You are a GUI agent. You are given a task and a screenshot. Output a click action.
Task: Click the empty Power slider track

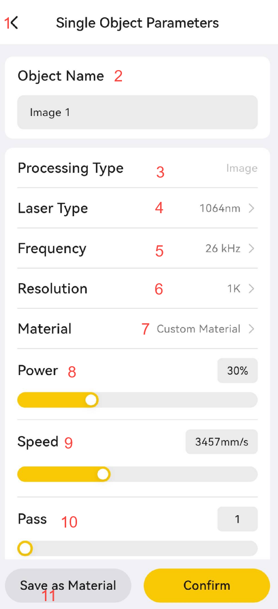(178, 400)
